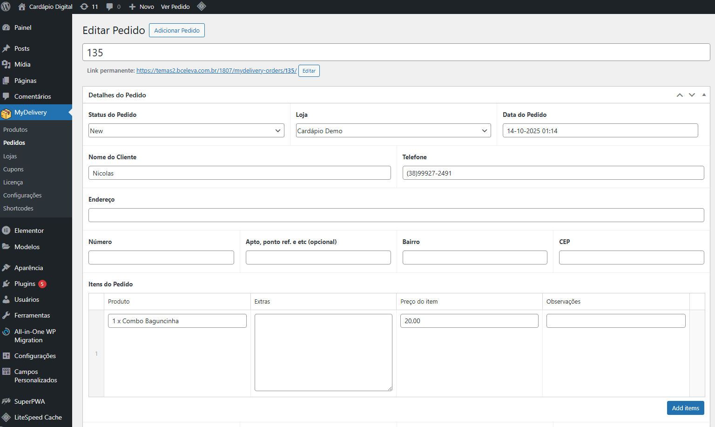Open the comments bubble icon in the admin bar
Viewport: 715px width, 427px height.
point(109,7)
